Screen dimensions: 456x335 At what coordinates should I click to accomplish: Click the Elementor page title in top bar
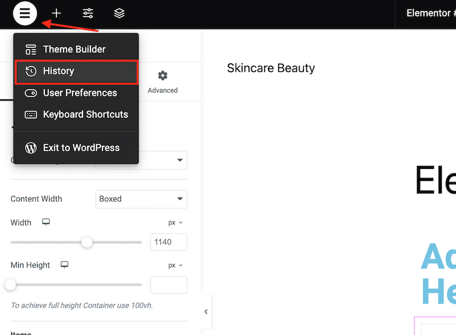click(431, 13)
